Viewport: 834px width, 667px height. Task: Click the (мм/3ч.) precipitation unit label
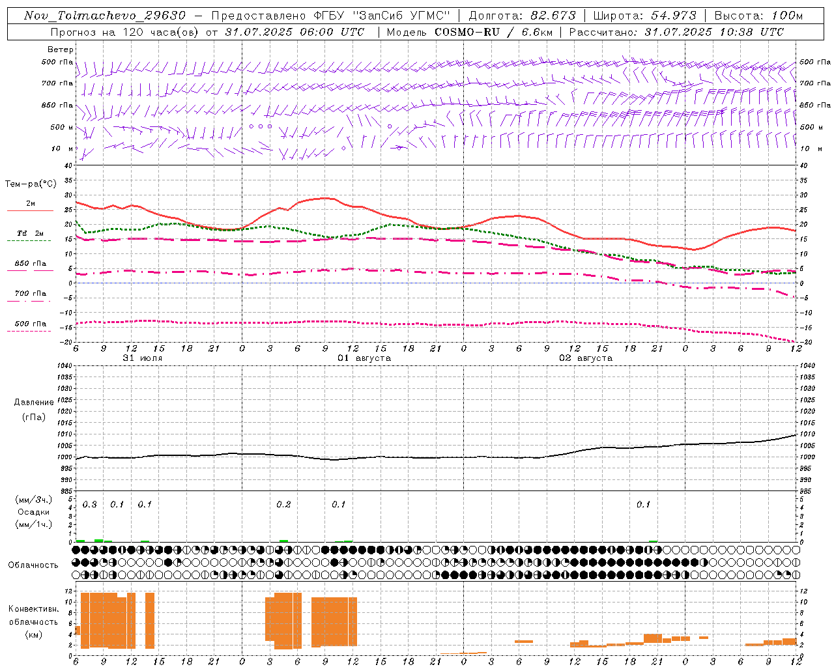34,500
